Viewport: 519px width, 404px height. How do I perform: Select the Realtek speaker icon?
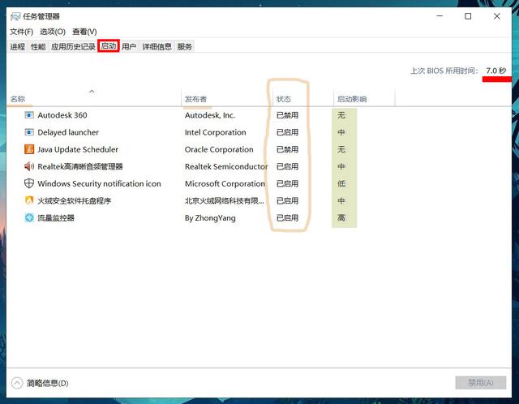coord(29,166)
